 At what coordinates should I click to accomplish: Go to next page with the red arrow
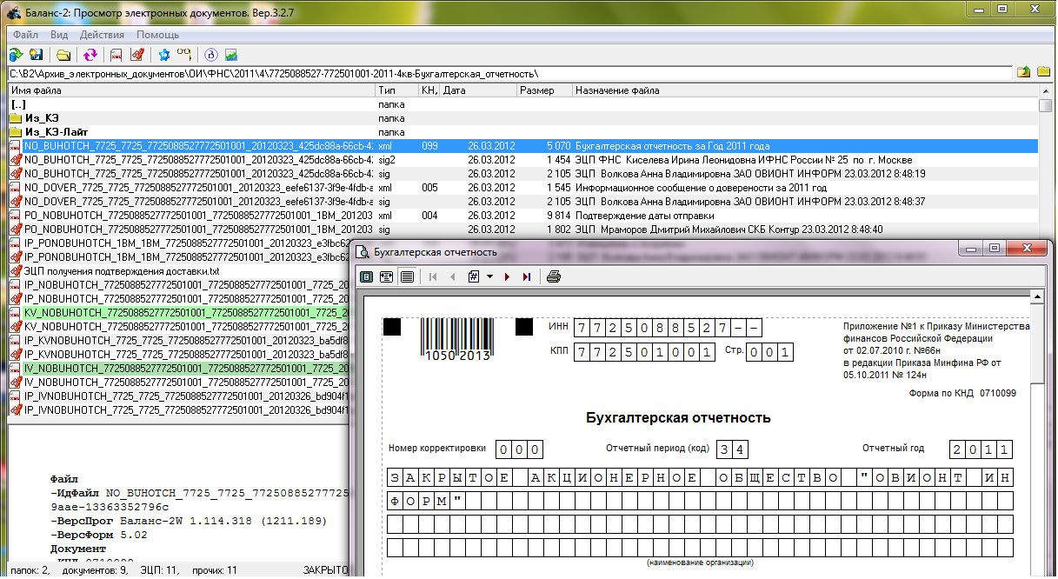coord(508,277)
